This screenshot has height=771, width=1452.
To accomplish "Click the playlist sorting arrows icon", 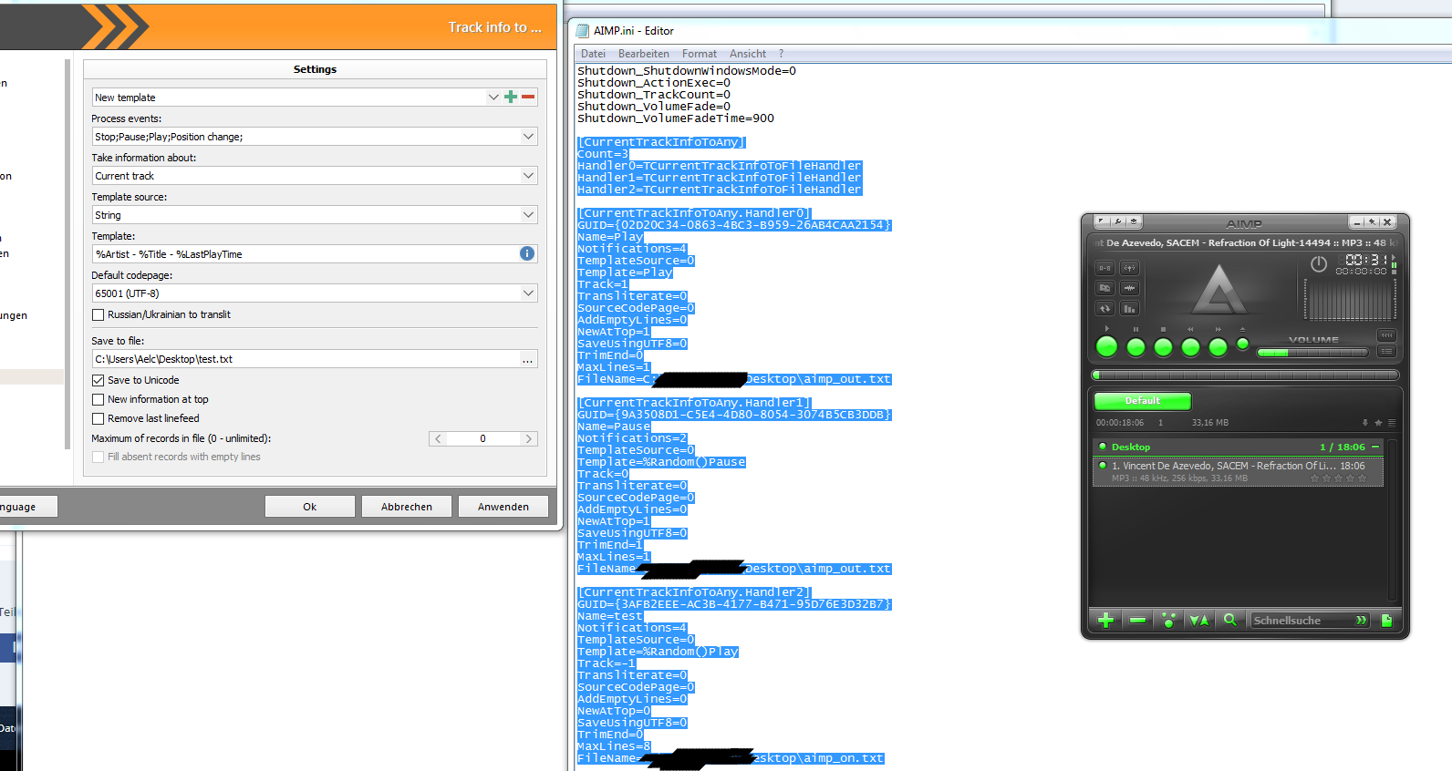I will point(1198,621).
